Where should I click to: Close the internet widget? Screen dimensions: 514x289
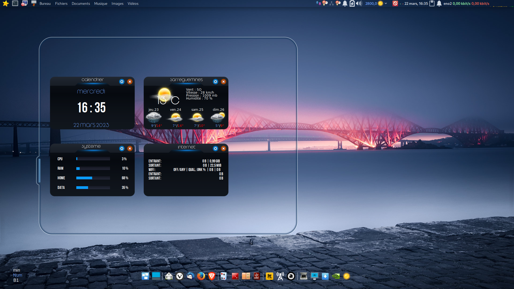click(x=224, y=149)
